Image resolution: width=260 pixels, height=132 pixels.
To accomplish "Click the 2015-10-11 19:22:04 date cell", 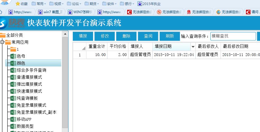I will (x=174, y=55).
